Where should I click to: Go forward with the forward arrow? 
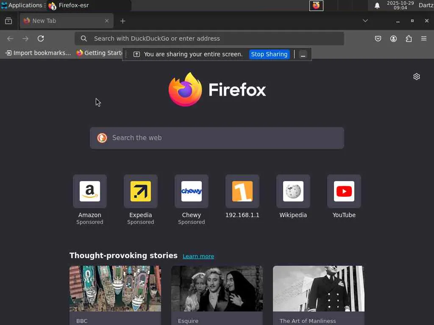click(25, 39)
